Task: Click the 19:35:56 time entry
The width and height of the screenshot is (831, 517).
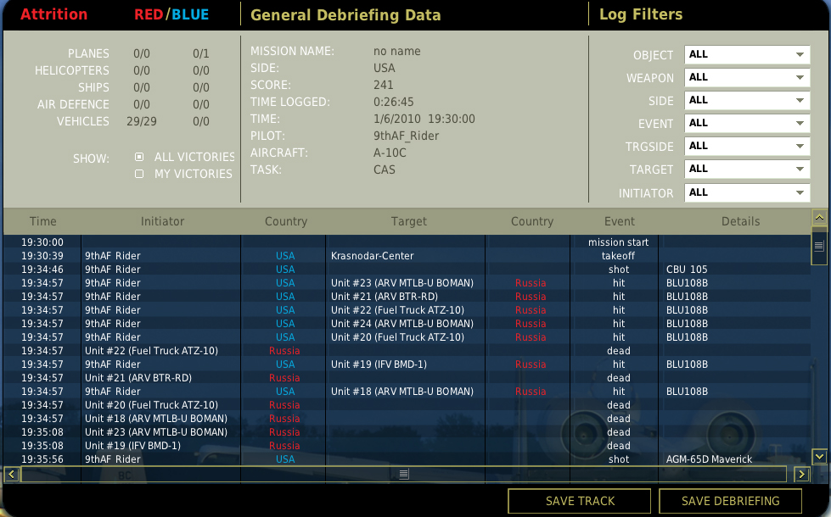Action: 42,460
